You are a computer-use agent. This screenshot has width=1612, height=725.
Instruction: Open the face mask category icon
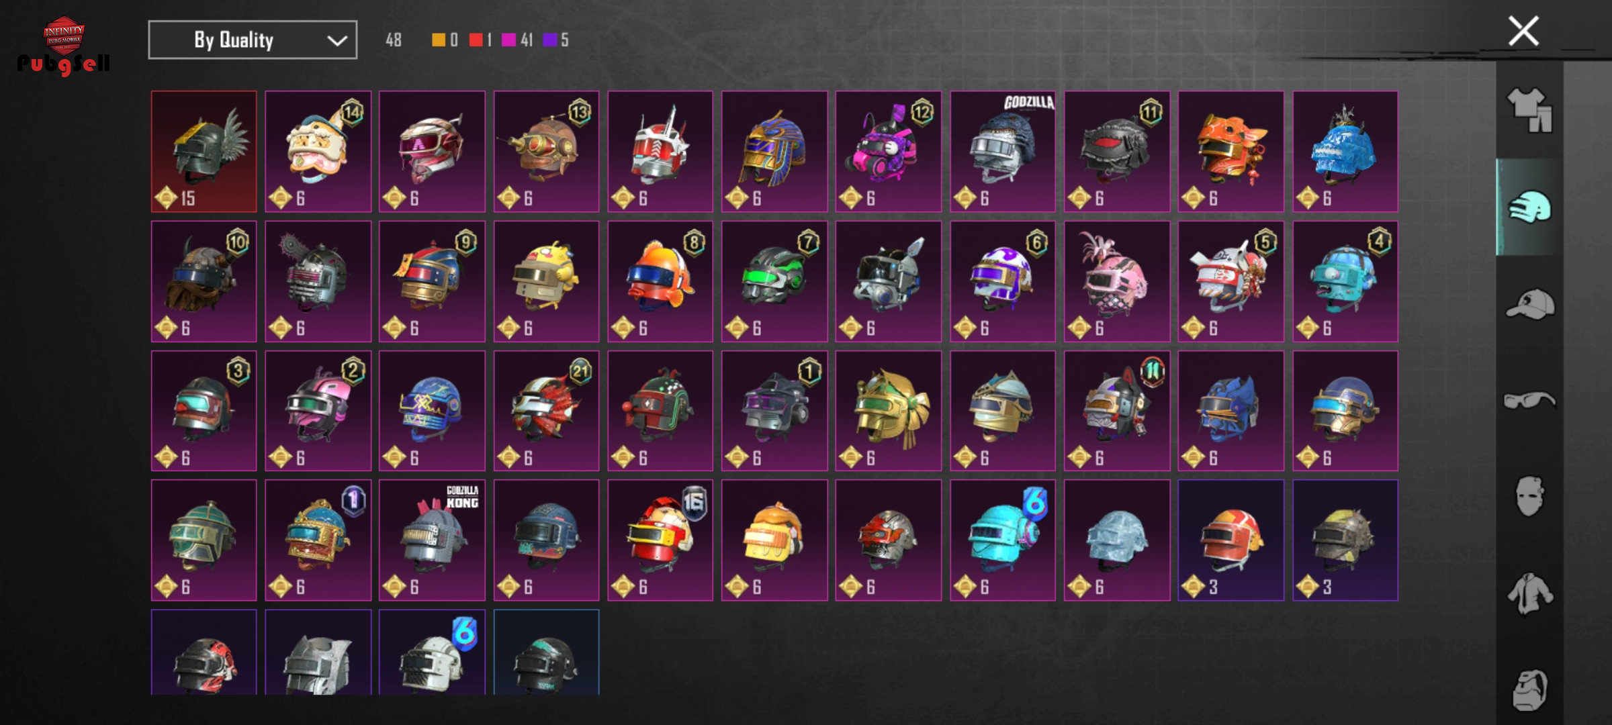pyautogui.click(x=1529, y=496)
